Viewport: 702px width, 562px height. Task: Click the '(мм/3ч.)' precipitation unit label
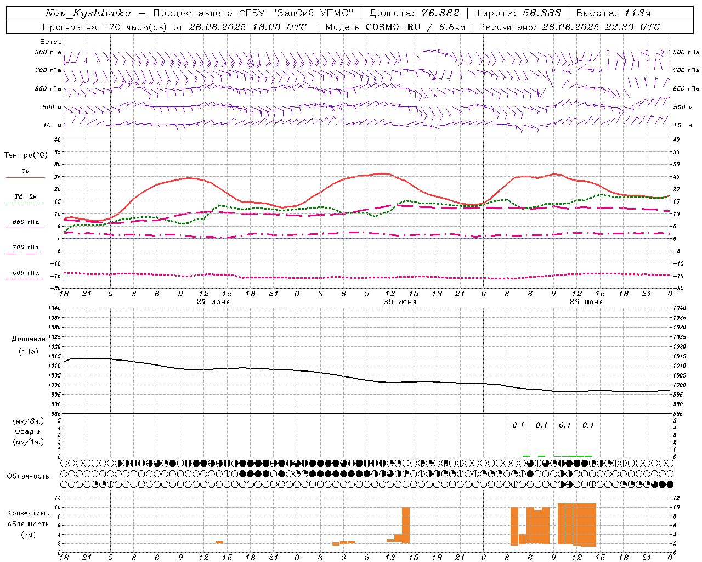[29, 421]
